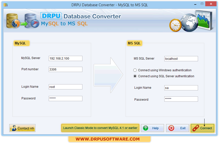Click the MS SQL group header label
Screen dimensions: 219x143
click(134, 43)
